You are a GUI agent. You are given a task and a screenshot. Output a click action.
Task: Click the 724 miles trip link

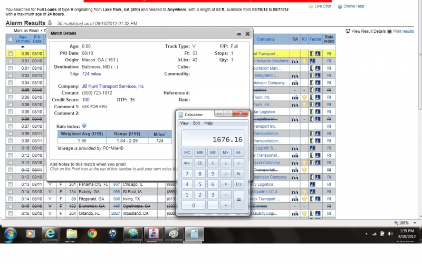point(91,74)
